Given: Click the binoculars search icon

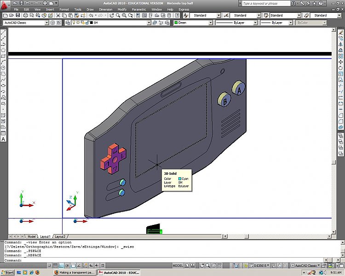Looking at the screenshot, I should point(293,3).
